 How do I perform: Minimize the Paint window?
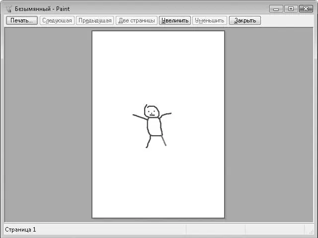coord(276,8)
